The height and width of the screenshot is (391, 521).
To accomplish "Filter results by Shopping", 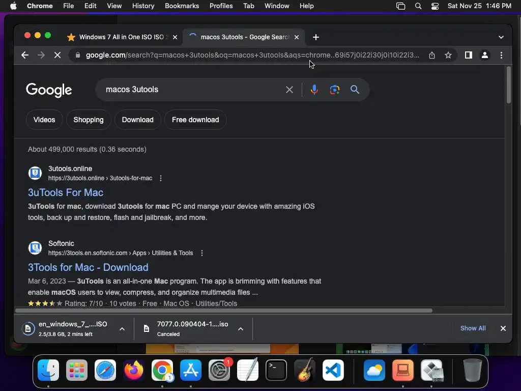I will pyautogui.click(x=89, y=120).
